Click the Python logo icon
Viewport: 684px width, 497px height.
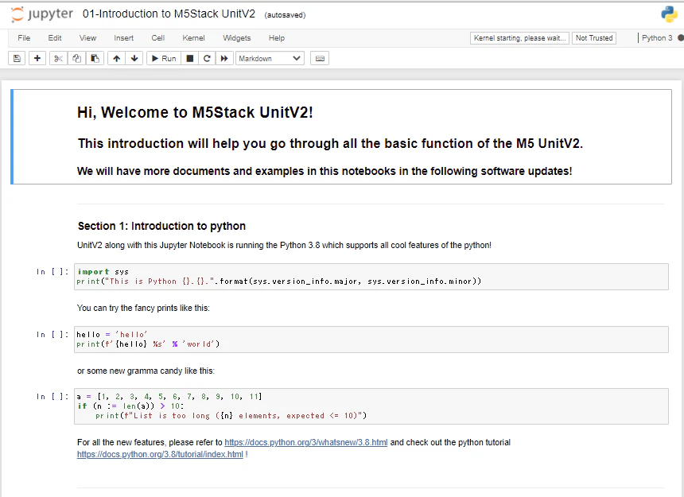pos(669,14)
